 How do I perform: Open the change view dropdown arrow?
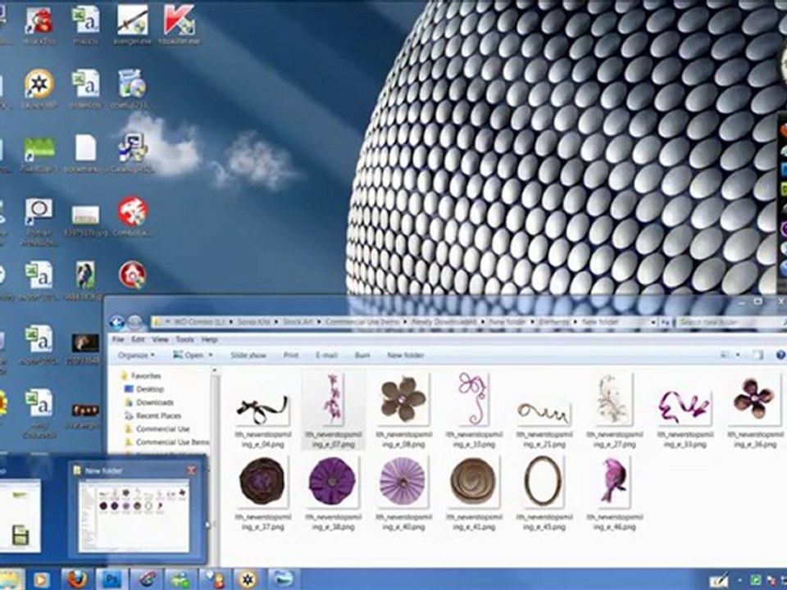click(x=738, y=355)
